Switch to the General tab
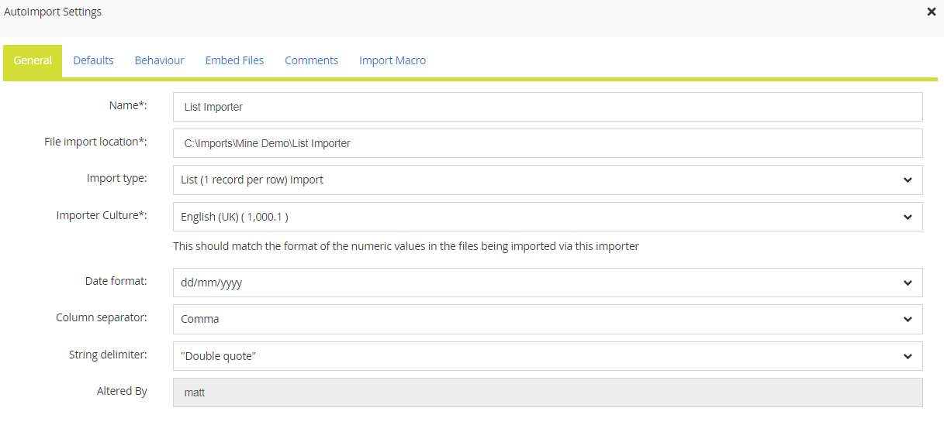 click(33, 60)
